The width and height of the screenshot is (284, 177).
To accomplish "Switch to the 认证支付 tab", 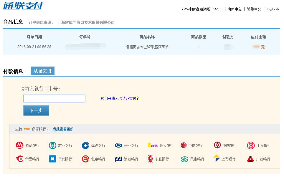I will 42,71.
